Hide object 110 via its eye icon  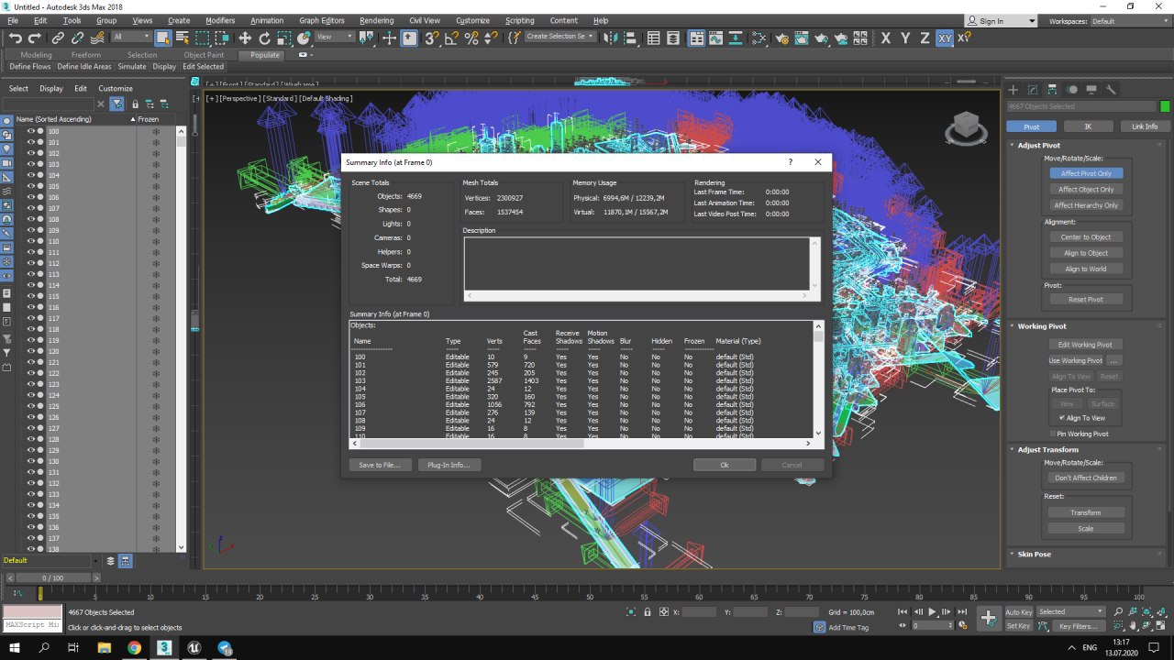pyautogui.click(x=30, y=241)
